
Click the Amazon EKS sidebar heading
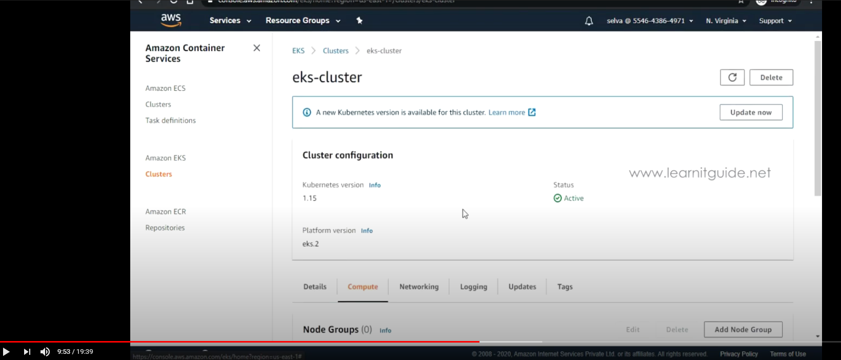[x=165, y=158]
